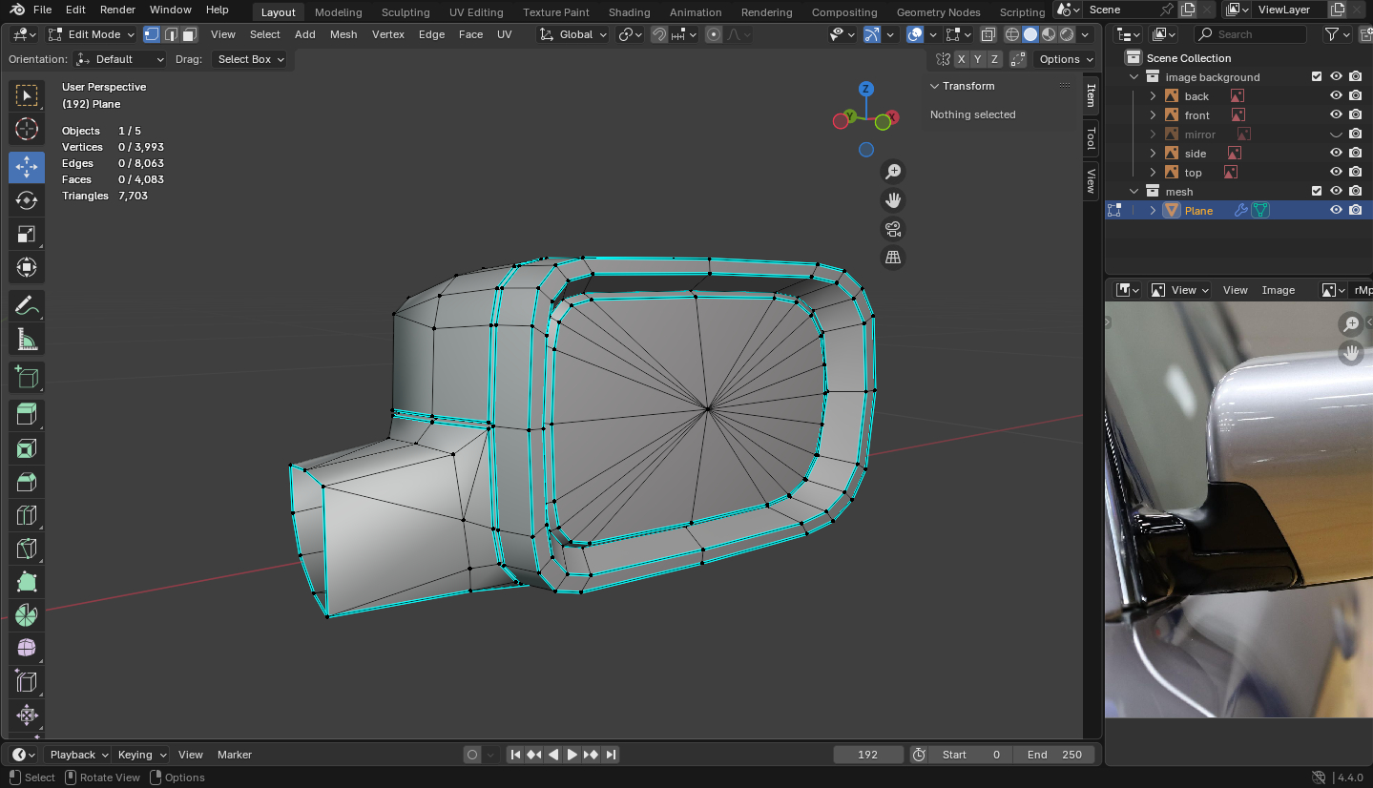Click the current frame field showing 192

[867, 755]
